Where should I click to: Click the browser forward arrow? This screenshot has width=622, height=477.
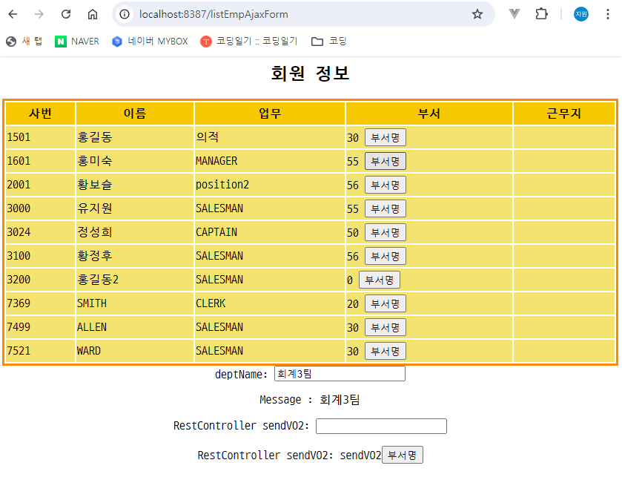pos(39,14)
